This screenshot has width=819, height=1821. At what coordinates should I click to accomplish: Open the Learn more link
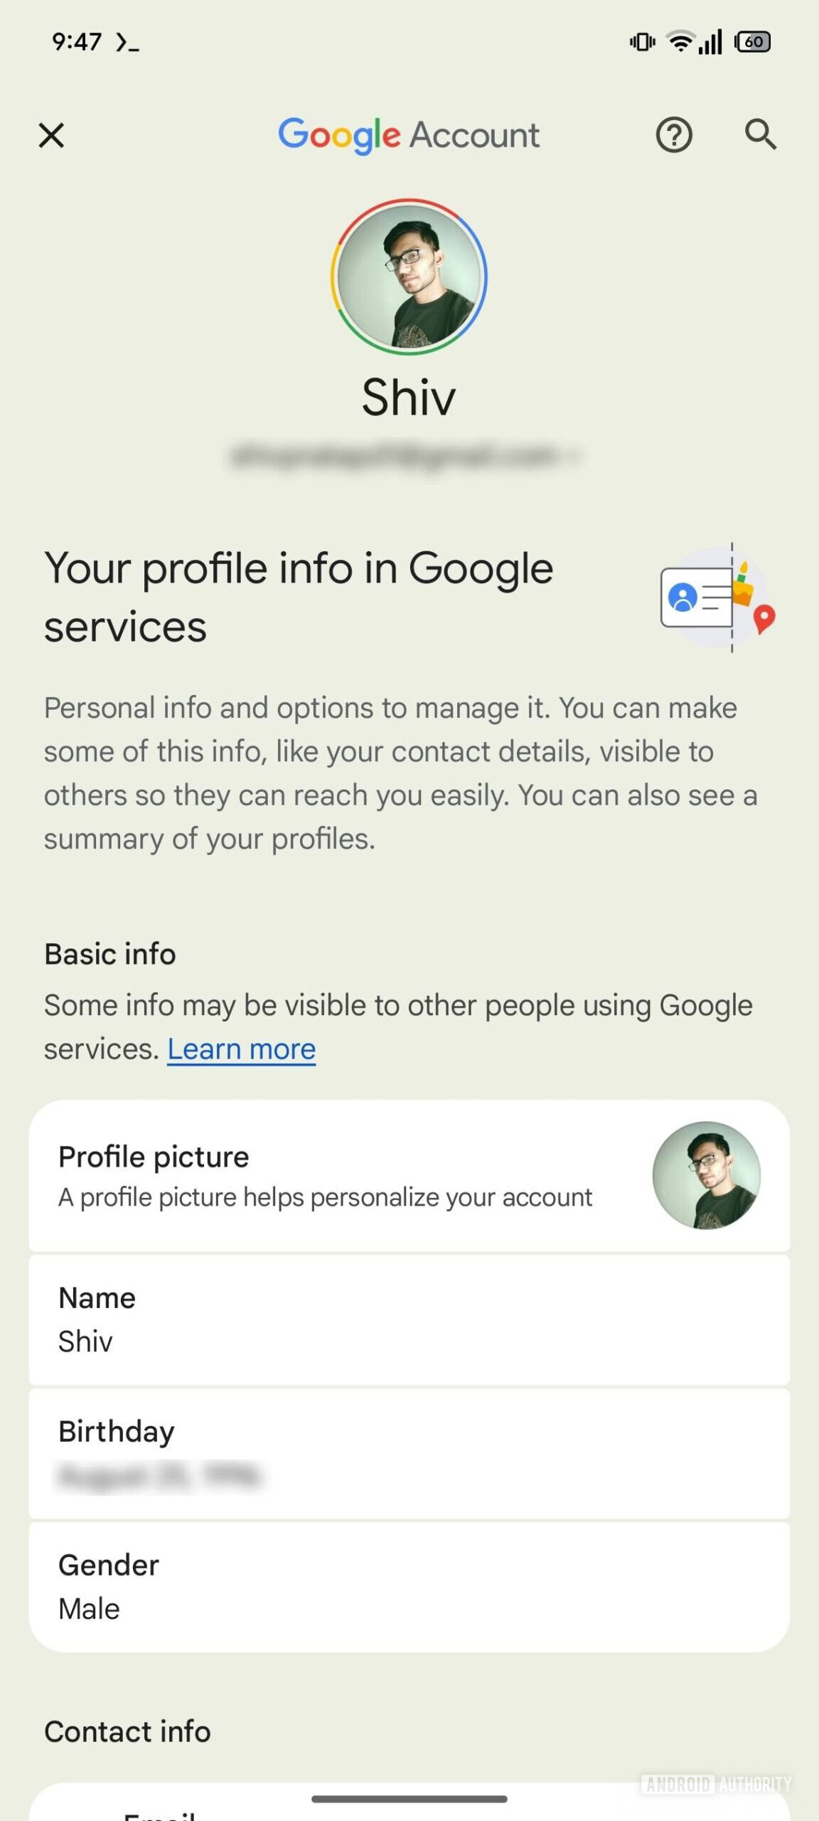(x=241, y=1049)
